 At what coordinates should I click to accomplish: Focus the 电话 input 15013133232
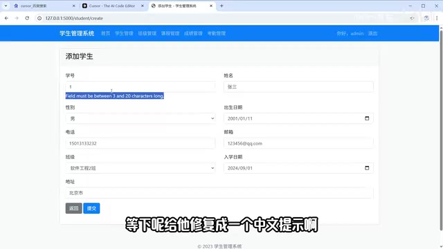click(140, 143)
